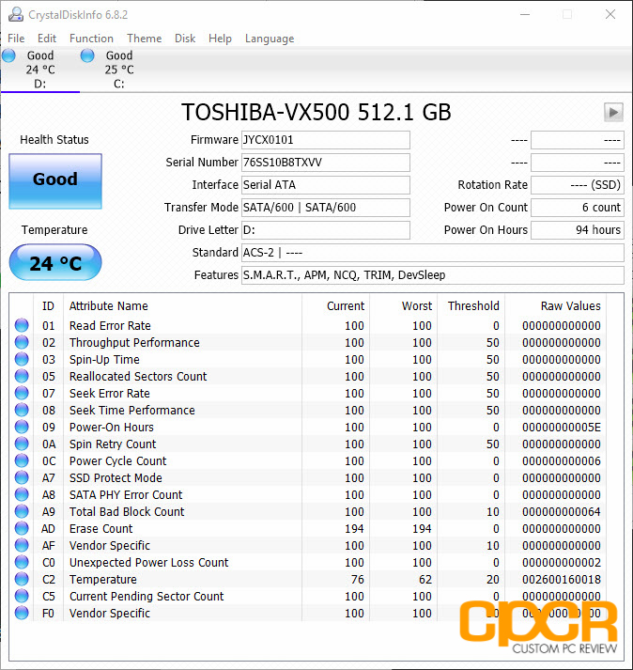Viewport: 633px width, 670px height.
Task: Click the next disk arrow button
Action: (x=613, y=113)
